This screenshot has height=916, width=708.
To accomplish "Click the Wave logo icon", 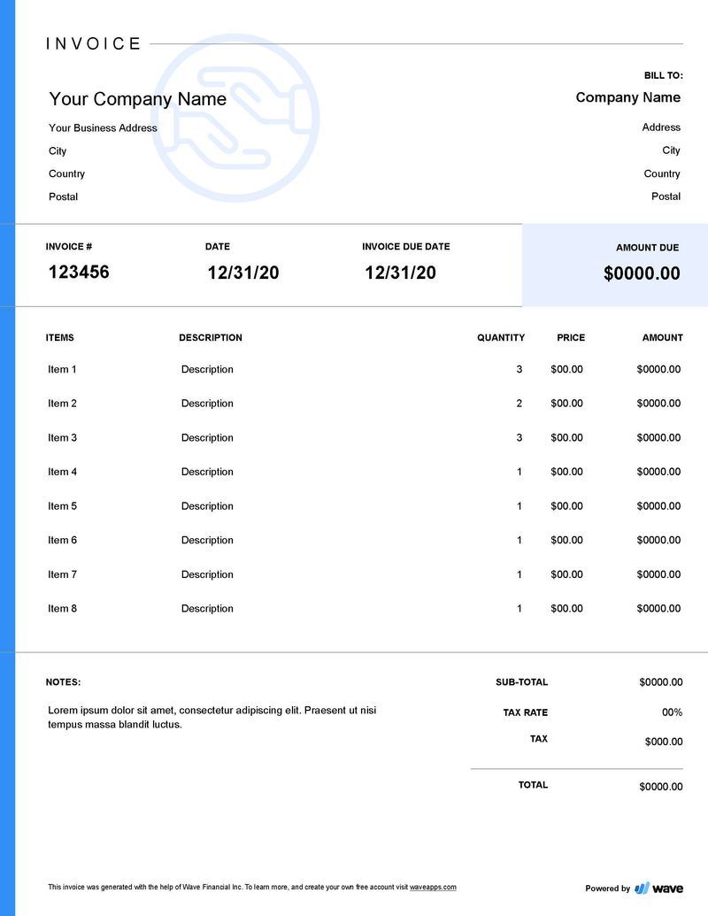I will pos(642,888).
